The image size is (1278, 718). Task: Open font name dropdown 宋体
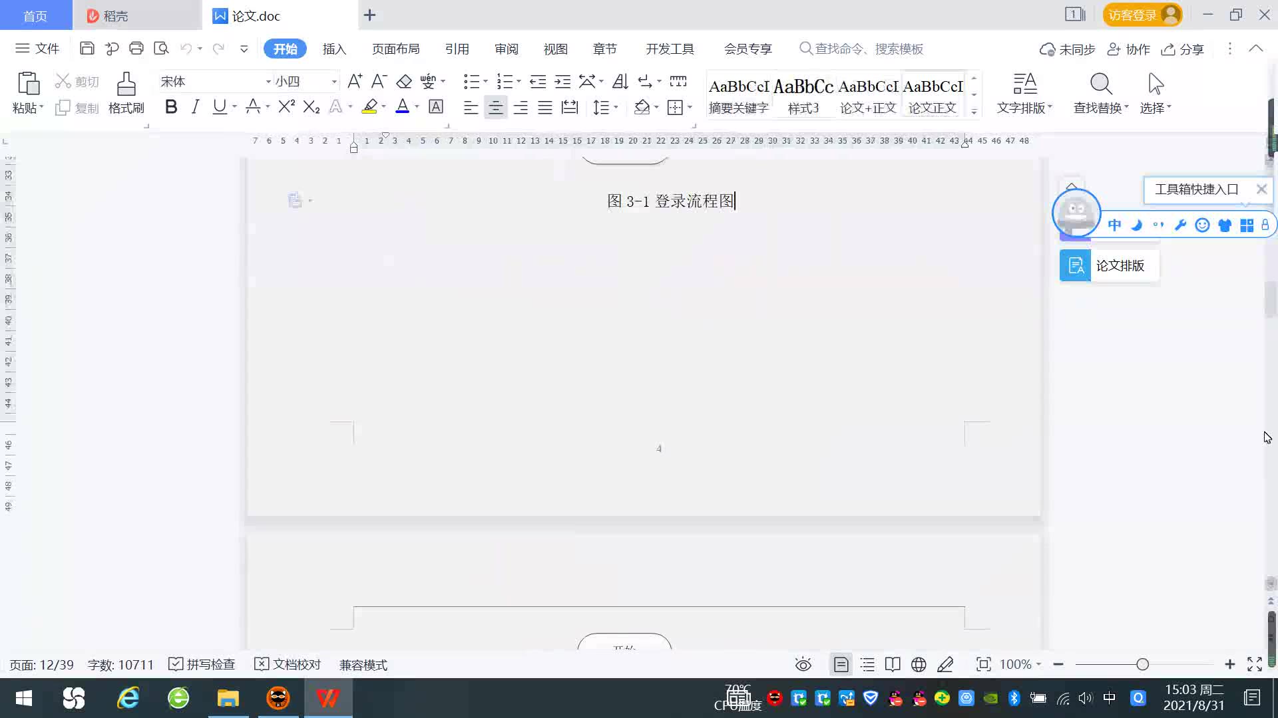[268, 82]
